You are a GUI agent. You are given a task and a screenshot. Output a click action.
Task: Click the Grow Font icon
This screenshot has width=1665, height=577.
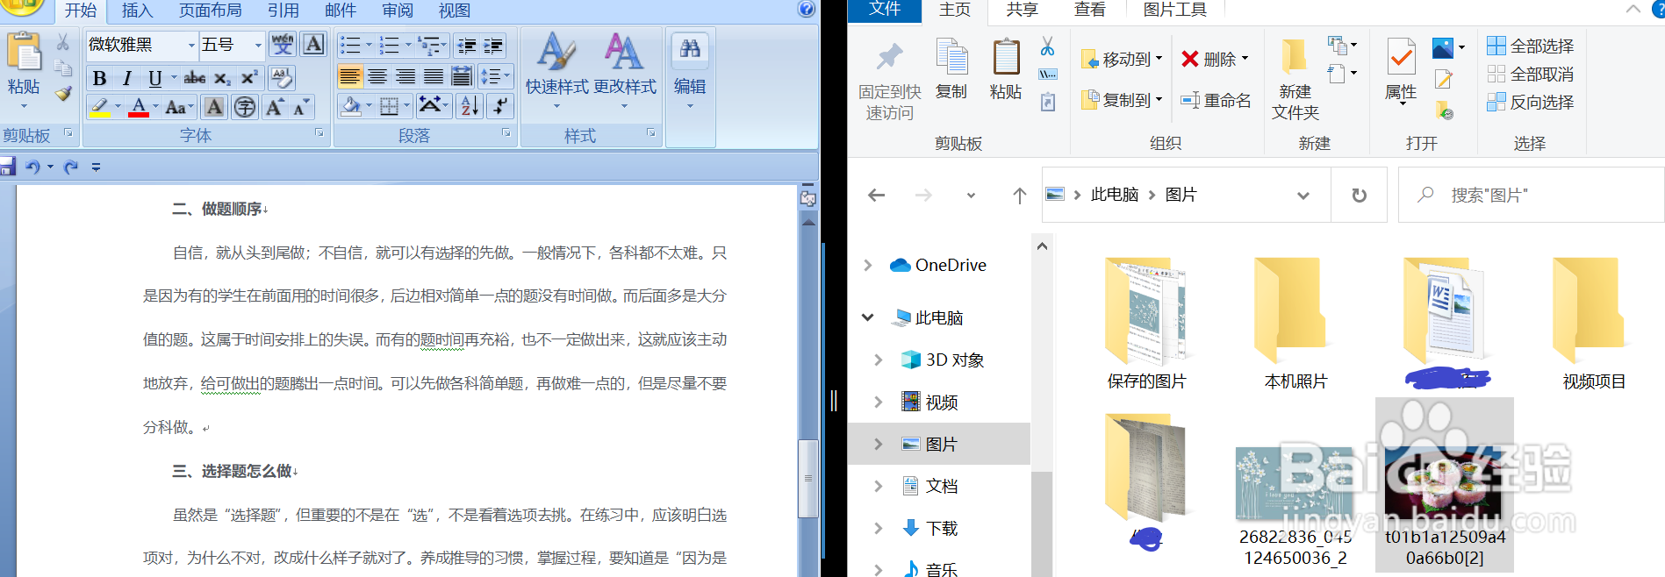pyautogui.click(x=275, y=107)
